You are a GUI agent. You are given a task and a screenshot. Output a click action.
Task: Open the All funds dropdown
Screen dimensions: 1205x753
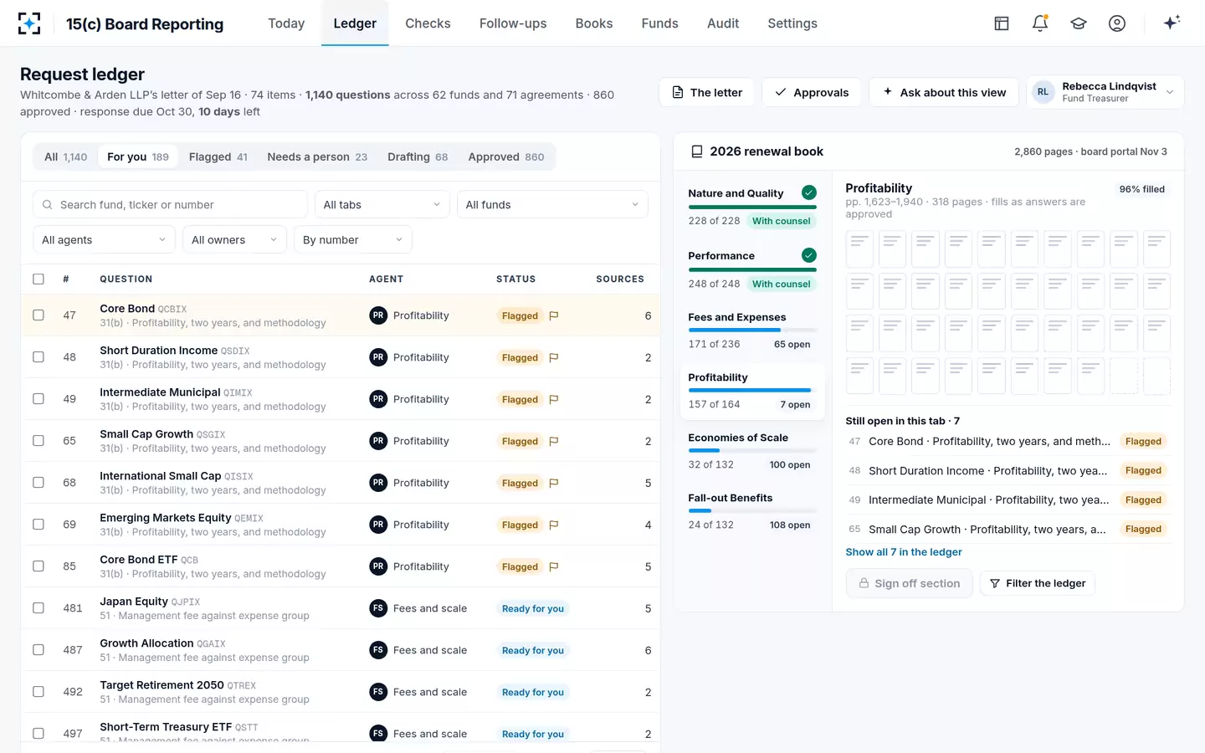(x=552, y=204)
